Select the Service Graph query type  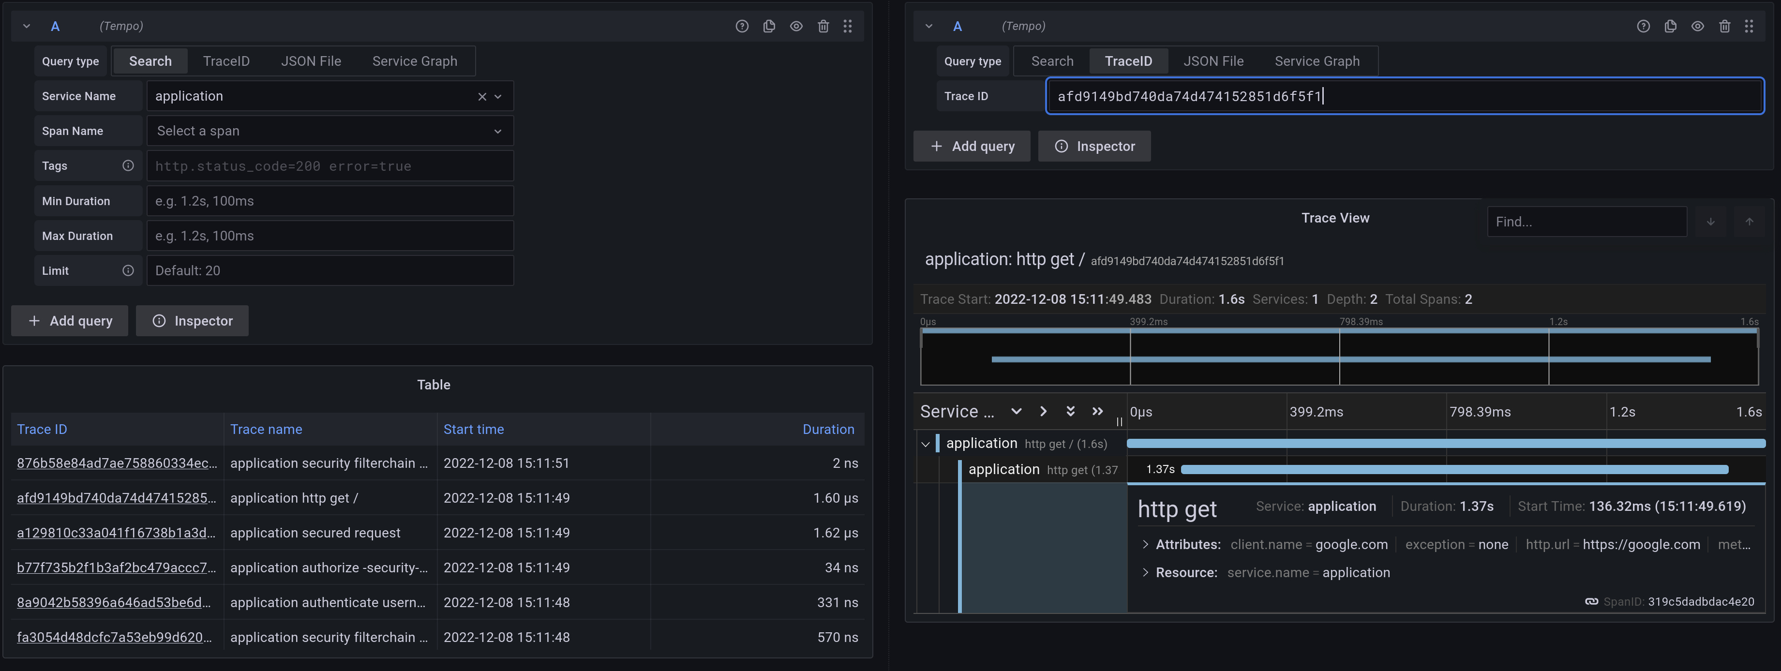(x=415, y=61)
